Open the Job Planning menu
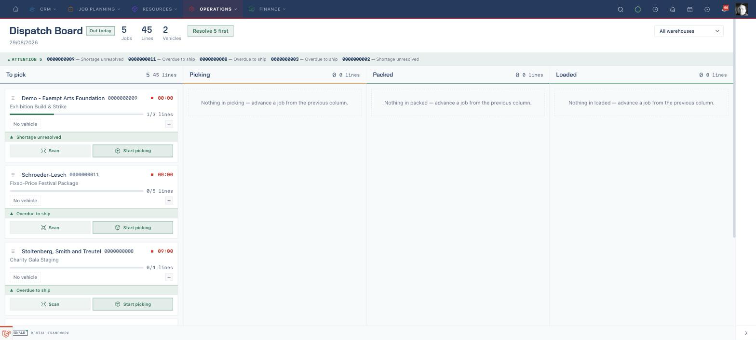 94,9
